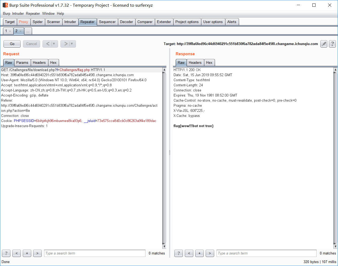Screen dimensions: 338x266
Task: Open the Burp menu
Action: point(6,13)
